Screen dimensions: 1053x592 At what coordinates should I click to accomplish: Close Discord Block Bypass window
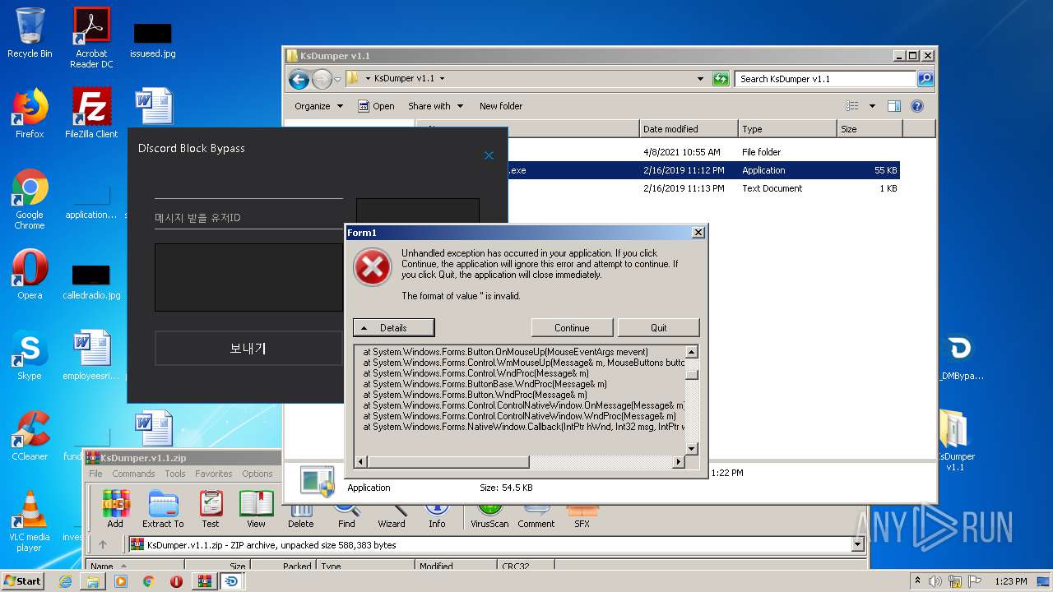(x=489, y=155)
